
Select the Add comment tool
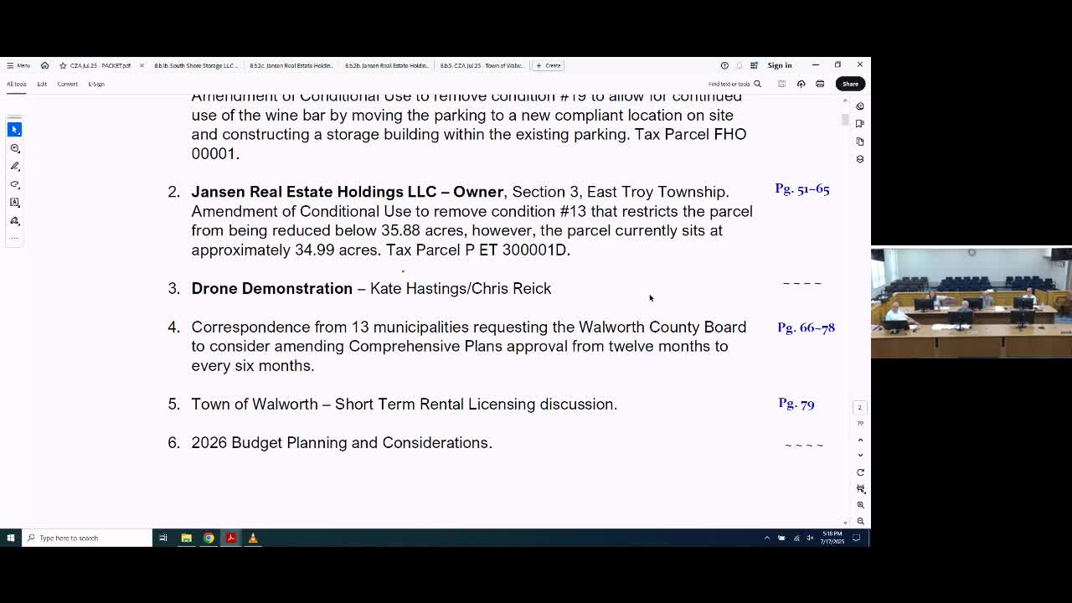click(14, 148)
